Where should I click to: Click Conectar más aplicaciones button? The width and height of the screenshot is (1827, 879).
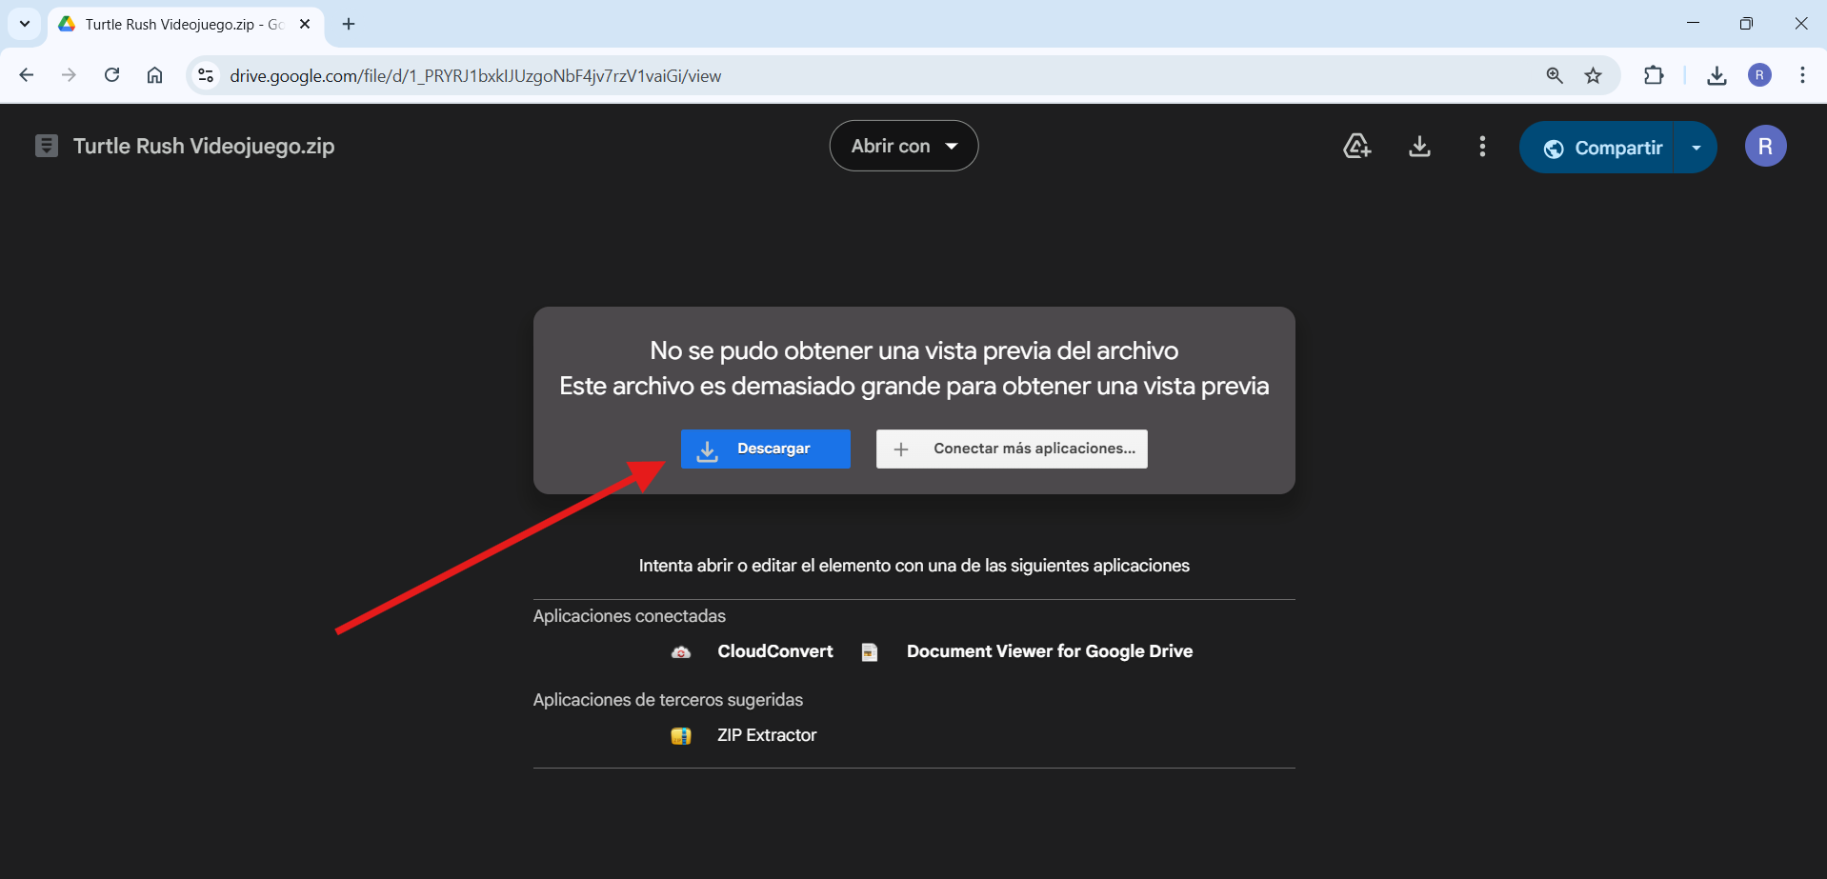pyautogui.click(x=1012, y=449)
